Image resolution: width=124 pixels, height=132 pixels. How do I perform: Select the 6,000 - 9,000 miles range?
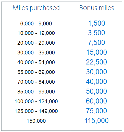tap(36, 23)
